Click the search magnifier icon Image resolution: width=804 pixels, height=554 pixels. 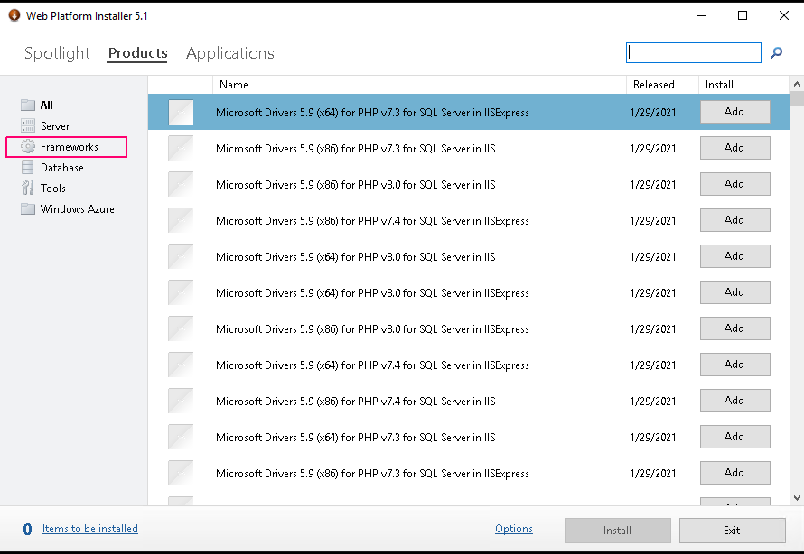[776, 52]
